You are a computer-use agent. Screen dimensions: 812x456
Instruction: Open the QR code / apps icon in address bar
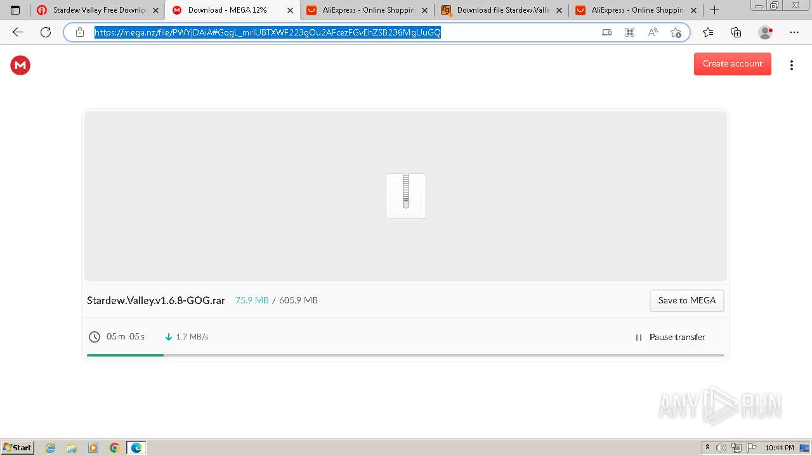click(x=630, y=32)
